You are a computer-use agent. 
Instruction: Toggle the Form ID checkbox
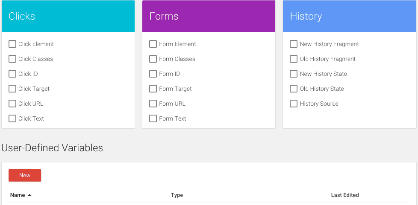pos(153,74)
